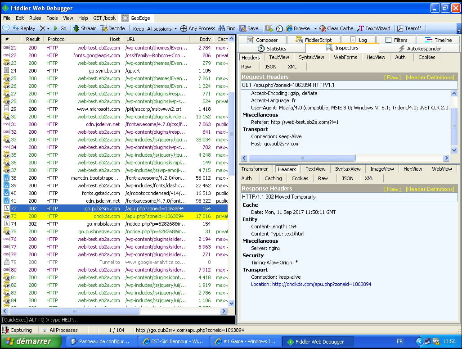The height and width of the screenshot is (349, 462).
Task: Open the Rules menu
Action: [35, 18]
